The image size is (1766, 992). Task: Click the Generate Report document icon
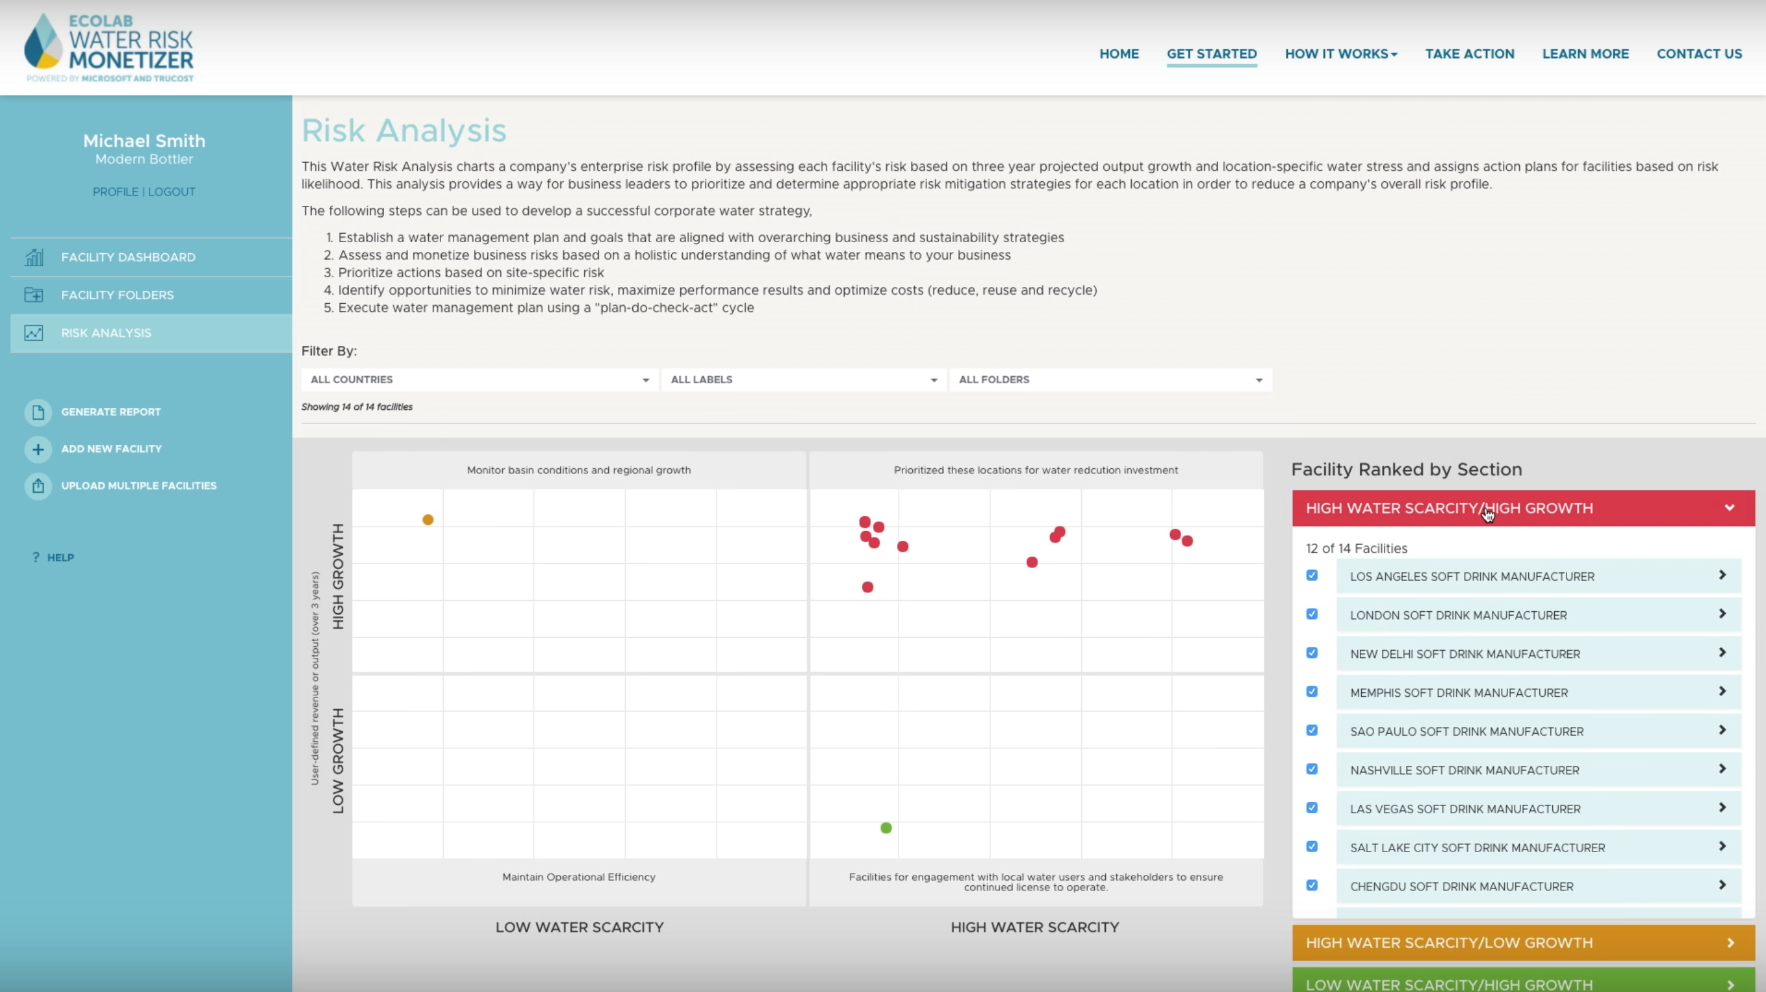[38, 412]
